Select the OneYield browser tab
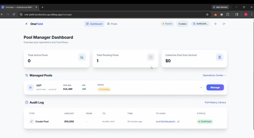 pos(20,7)
